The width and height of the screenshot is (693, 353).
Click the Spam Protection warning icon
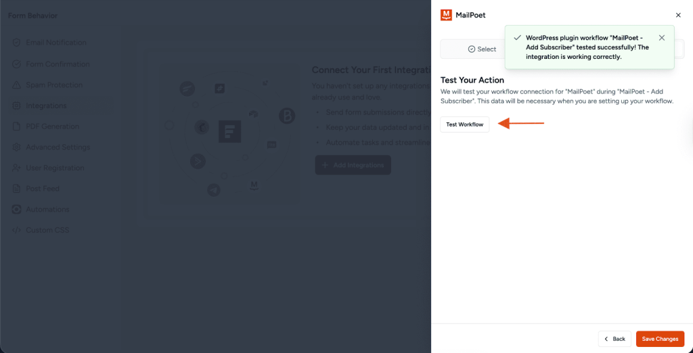click(17, 85)
